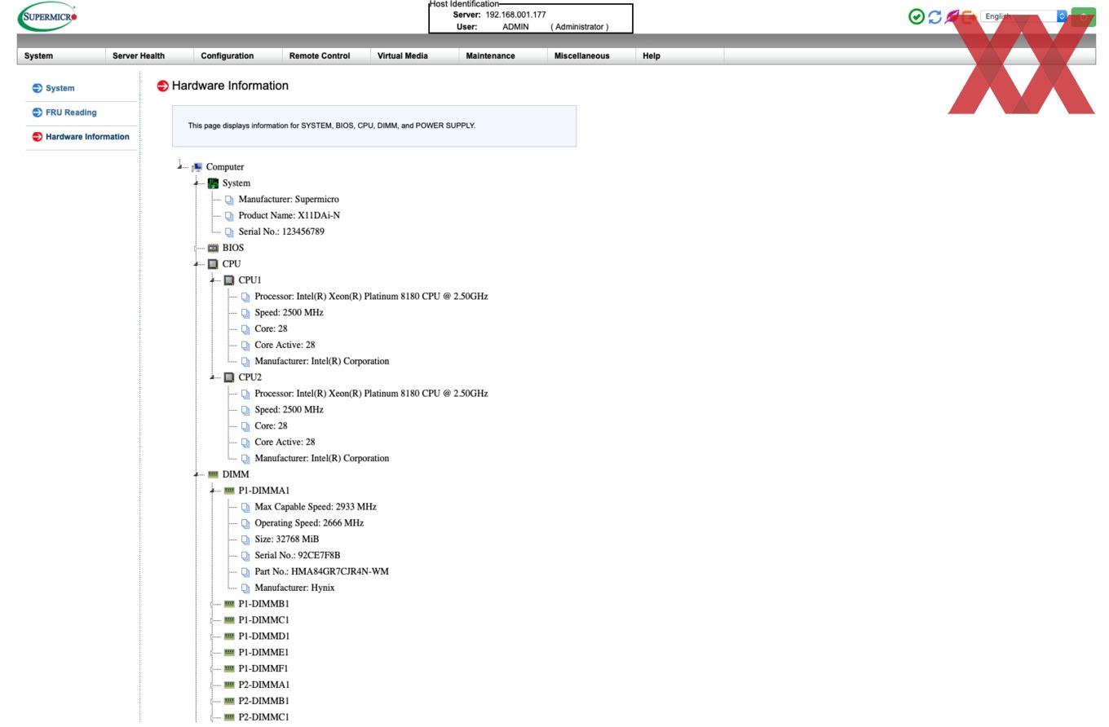
Task: Click the arrow icon beside System in sidebar
Action: 37,88
